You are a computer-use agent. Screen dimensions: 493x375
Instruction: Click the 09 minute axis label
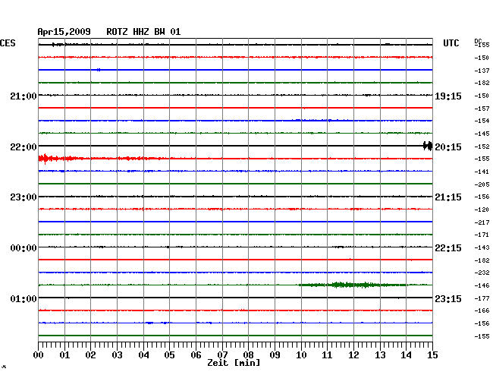click(275, 355)
